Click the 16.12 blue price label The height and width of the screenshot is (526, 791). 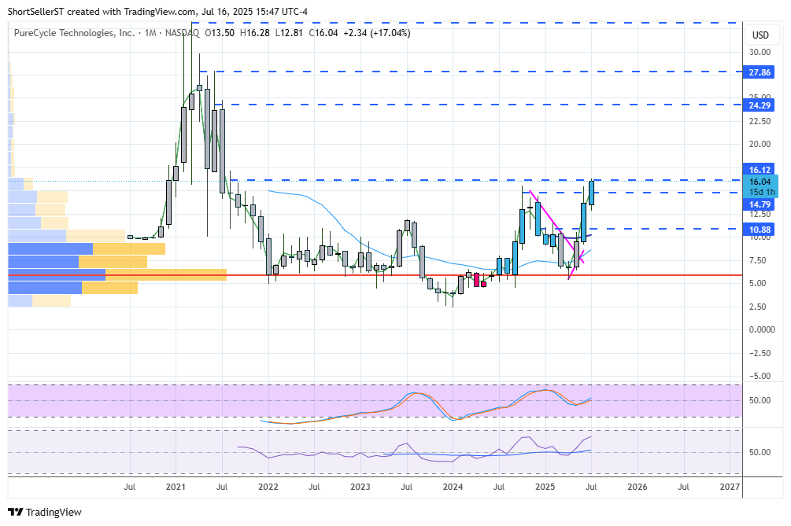[x=760, y=170]
